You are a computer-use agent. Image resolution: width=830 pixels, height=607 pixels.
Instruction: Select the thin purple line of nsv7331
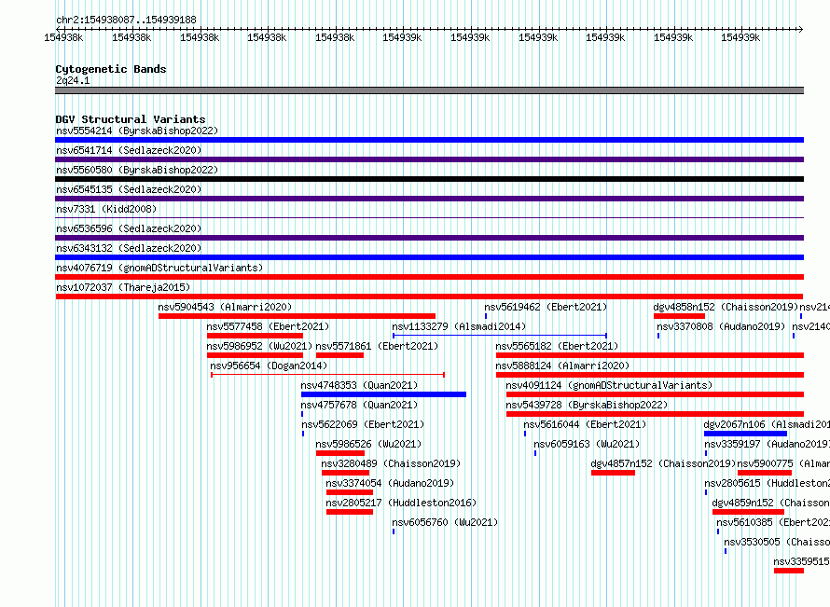[x=429, y=217]
